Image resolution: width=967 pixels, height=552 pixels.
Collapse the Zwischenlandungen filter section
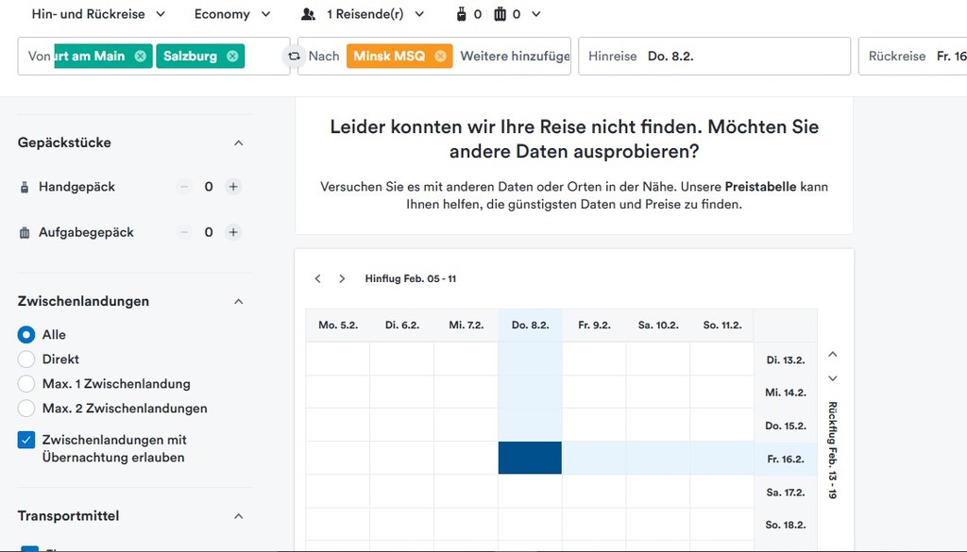pyautogui.click(x=238, y=302)
